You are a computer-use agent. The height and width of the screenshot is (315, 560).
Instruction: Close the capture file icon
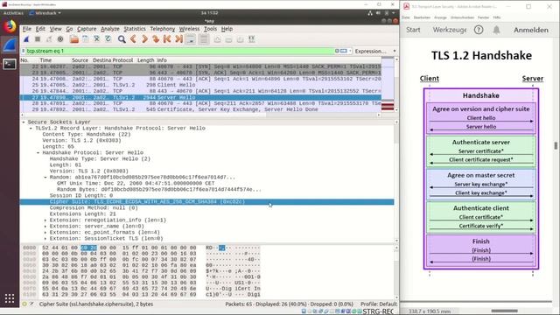tap(97, 39)
